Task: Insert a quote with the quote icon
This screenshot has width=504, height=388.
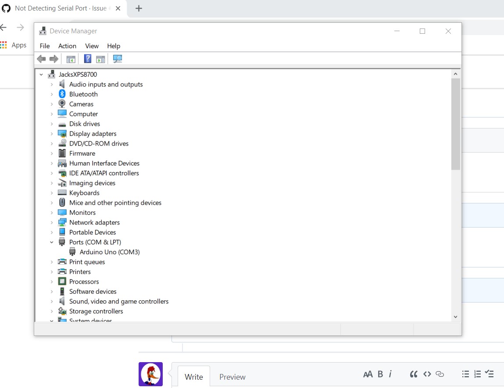Action: [x=414, y=374]
